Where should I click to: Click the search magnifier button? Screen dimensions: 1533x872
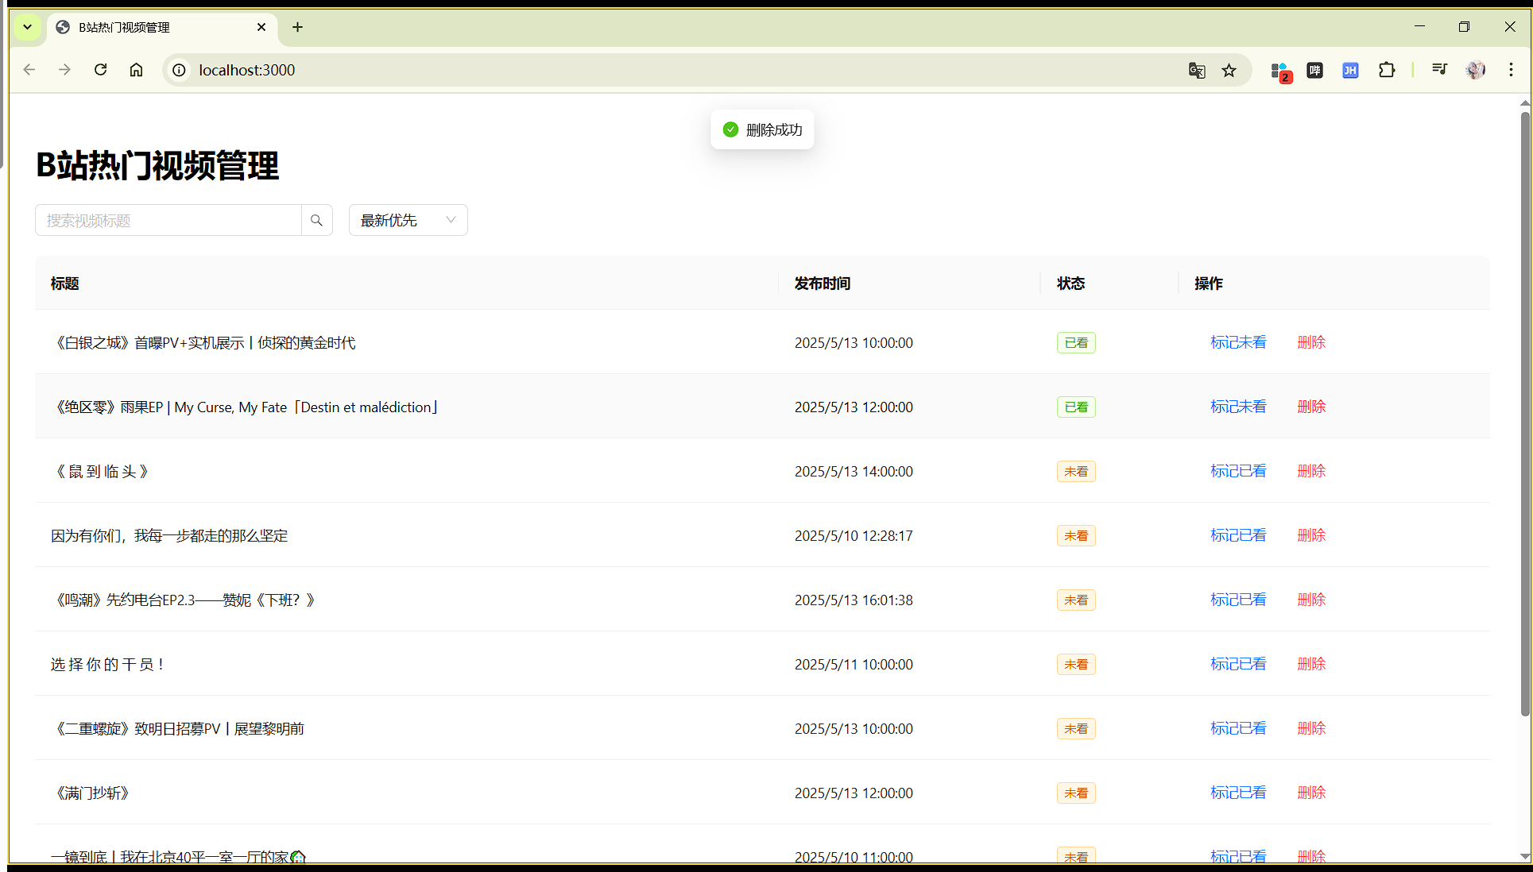tap(316, 220)
